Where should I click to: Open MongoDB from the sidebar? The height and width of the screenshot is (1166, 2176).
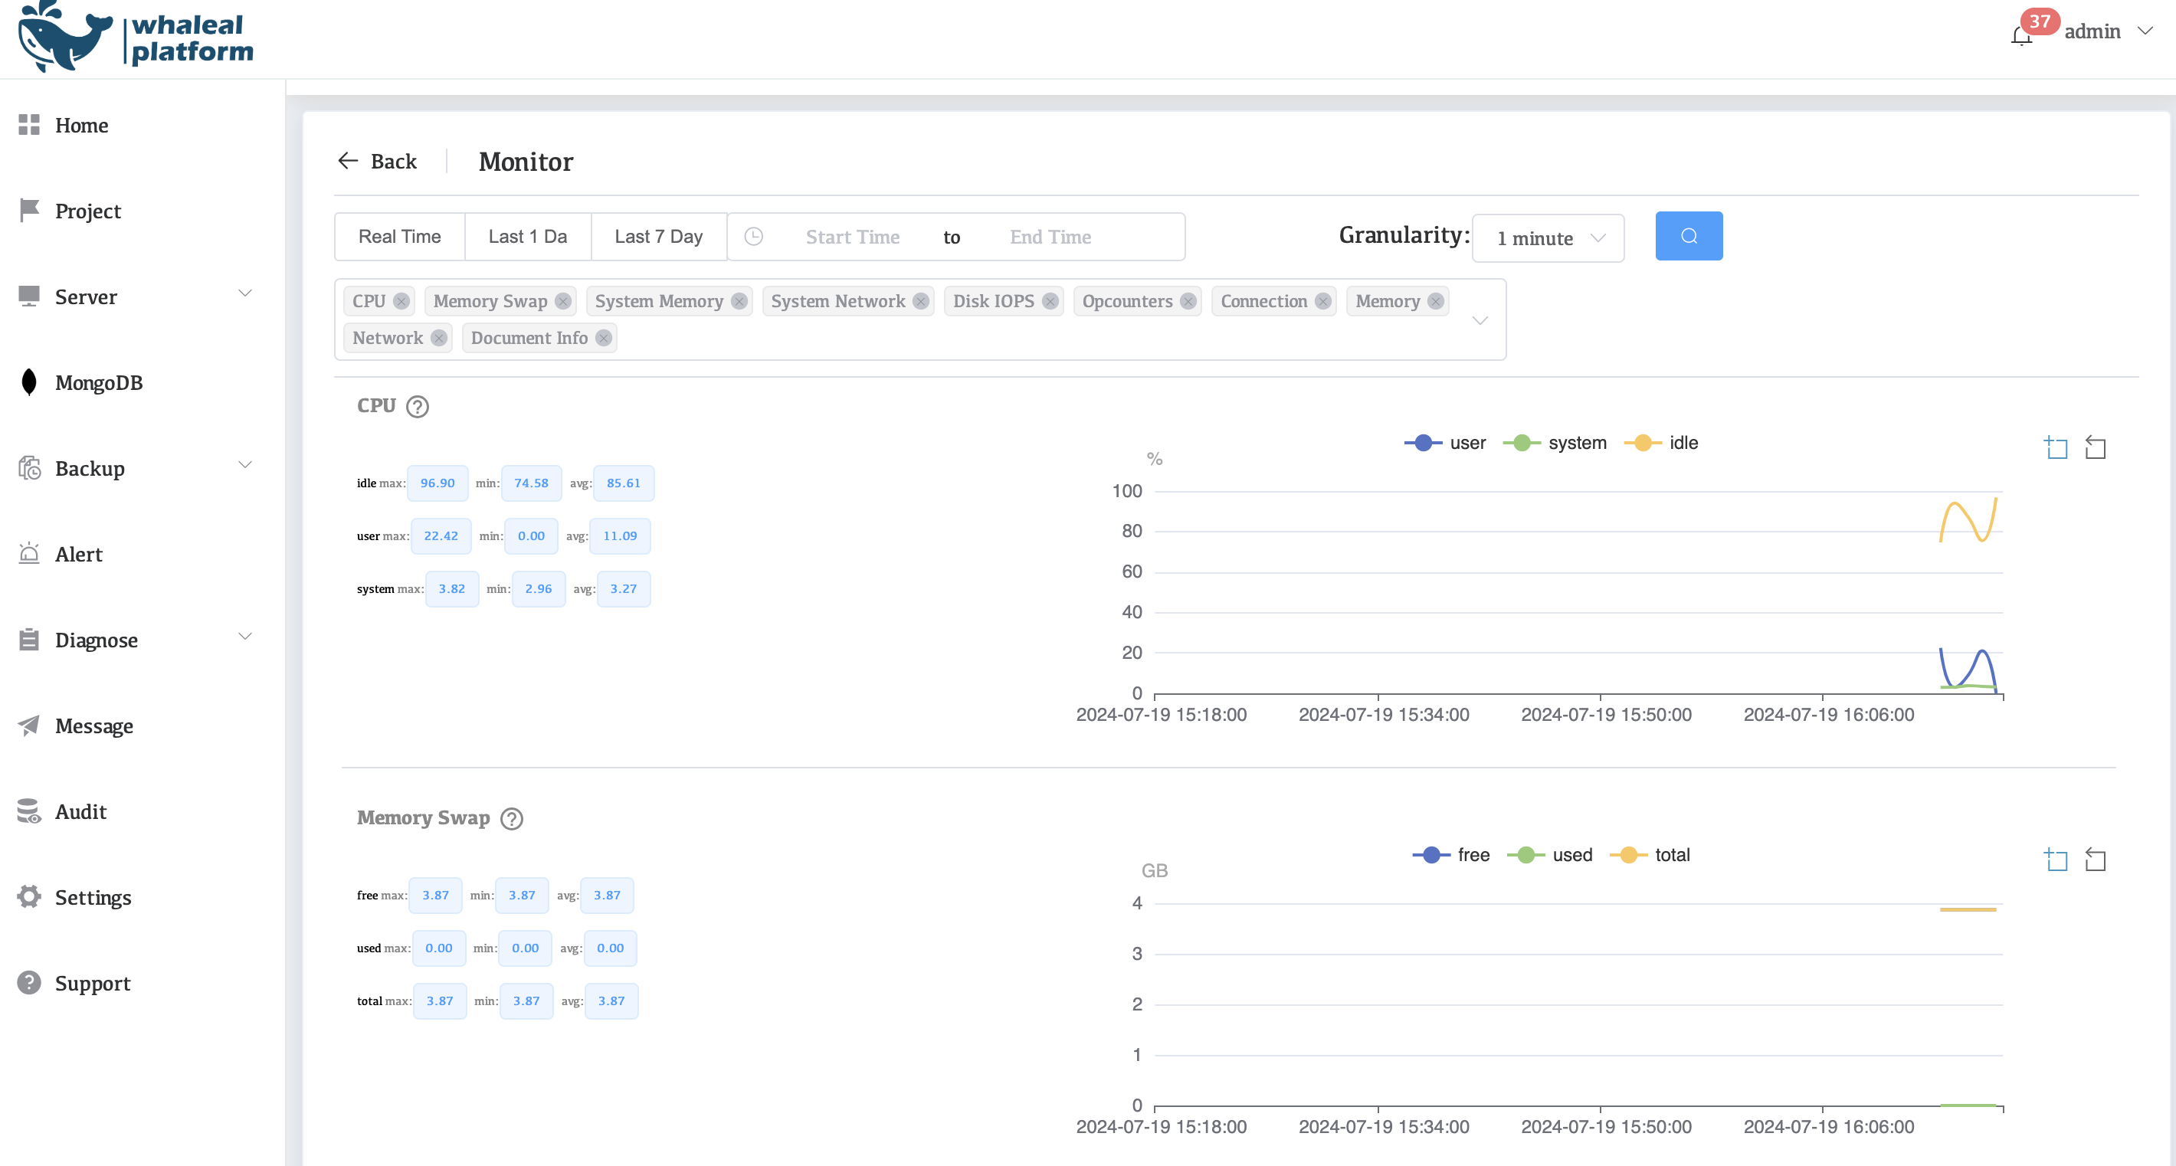[x=98, y=382]
